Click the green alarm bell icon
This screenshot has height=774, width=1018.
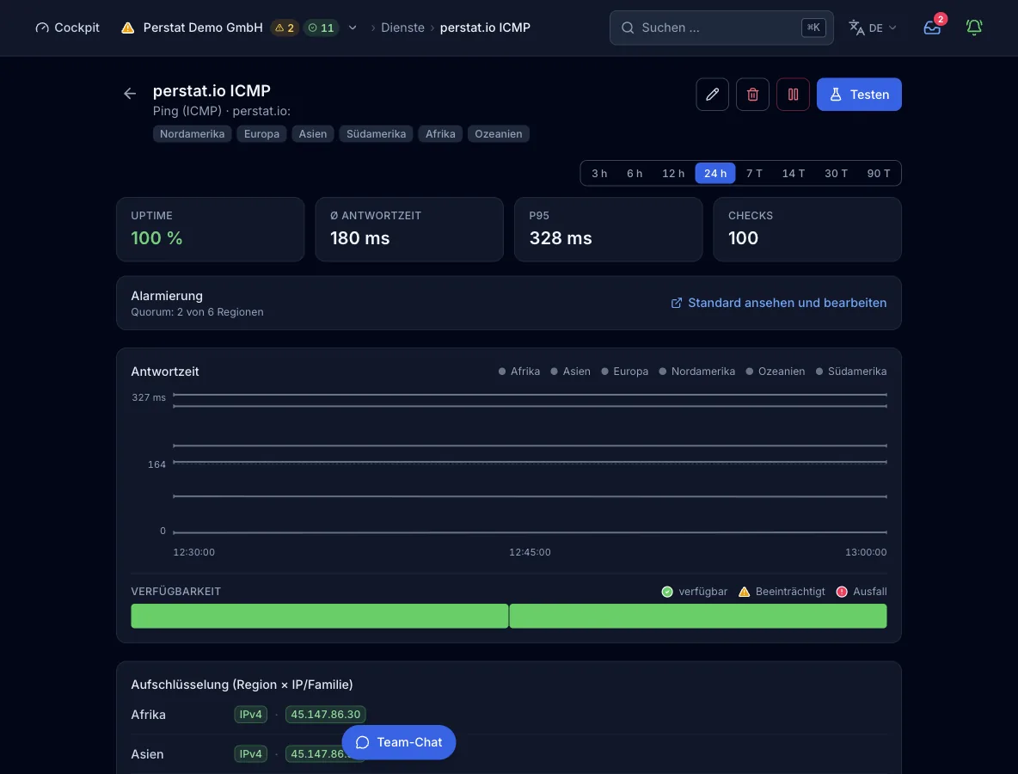pyautogui.click(x=974, y=28)
